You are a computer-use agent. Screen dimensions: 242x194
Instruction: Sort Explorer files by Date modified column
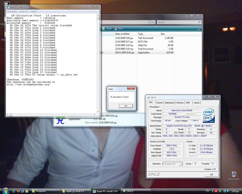(x=125, y=34)
